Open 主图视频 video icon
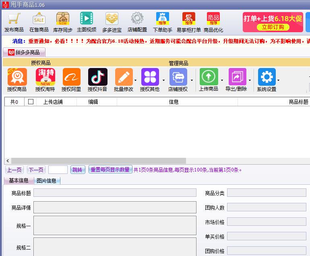310x256 pixels. pyautogui.click(x=87, y=19)
